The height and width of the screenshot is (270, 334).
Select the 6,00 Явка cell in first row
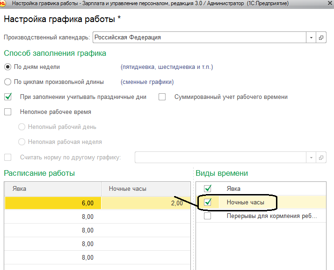point(52,202)
